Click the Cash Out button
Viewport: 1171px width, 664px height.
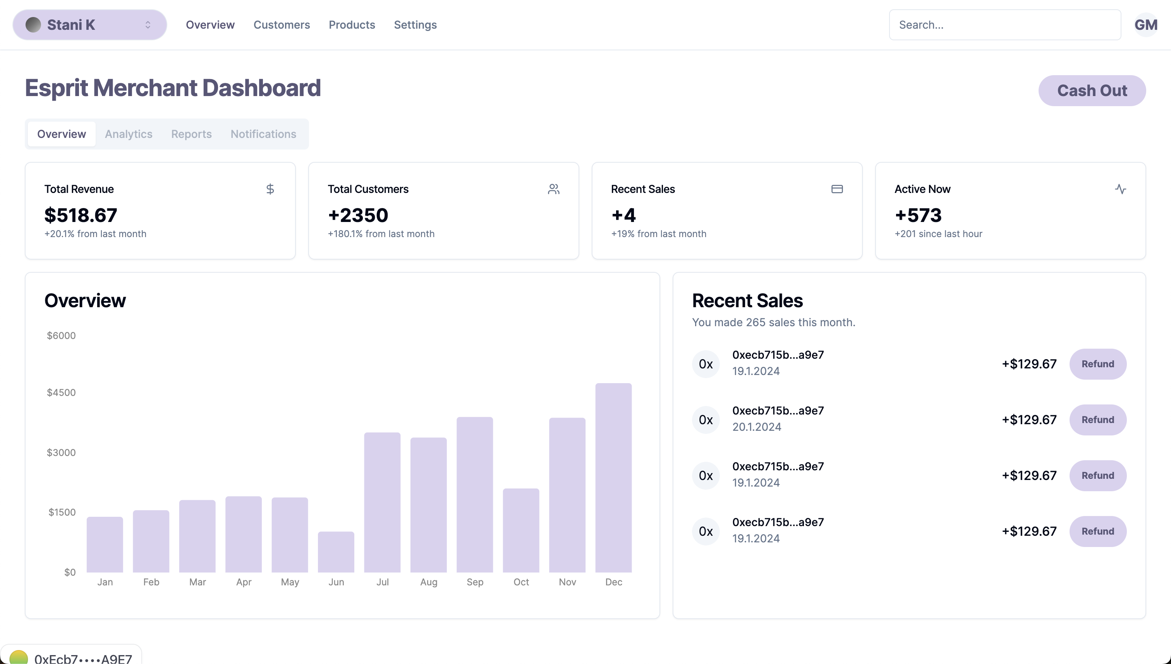coord(1092,91)
